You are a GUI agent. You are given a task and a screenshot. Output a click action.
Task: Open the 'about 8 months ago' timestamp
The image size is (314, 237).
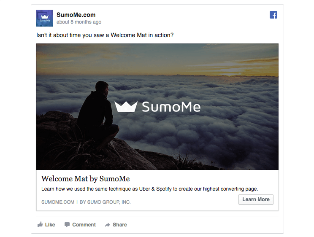tap(79, 22)
